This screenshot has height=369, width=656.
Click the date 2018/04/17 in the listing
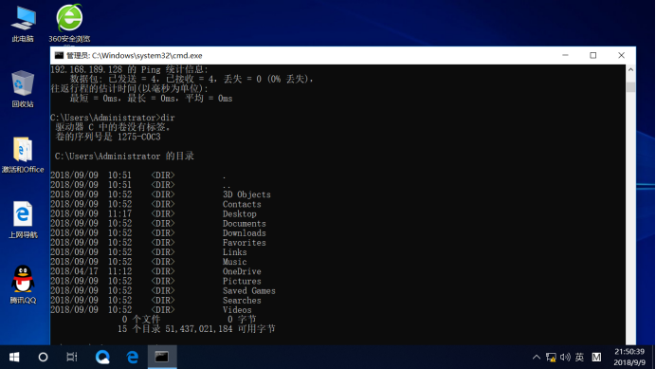click(x=74, y=271)
